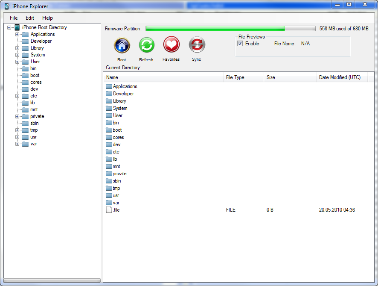Sort by the Size column header
This screenshot has width=378, height=286.
(290, 77)
